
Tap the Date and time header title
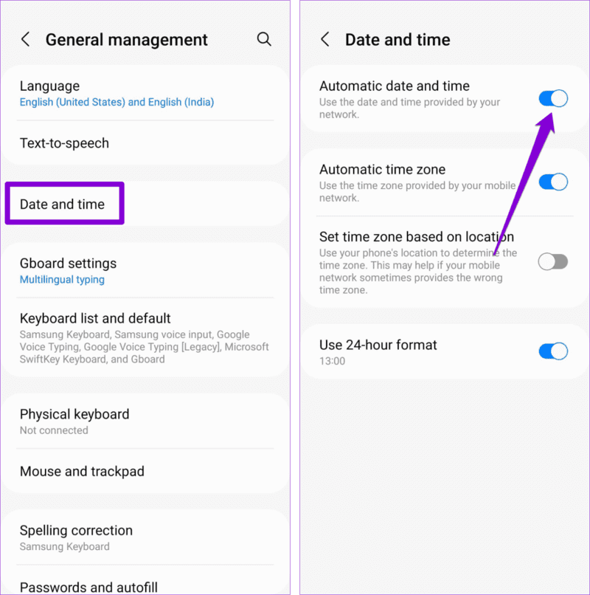click(398, 39)
